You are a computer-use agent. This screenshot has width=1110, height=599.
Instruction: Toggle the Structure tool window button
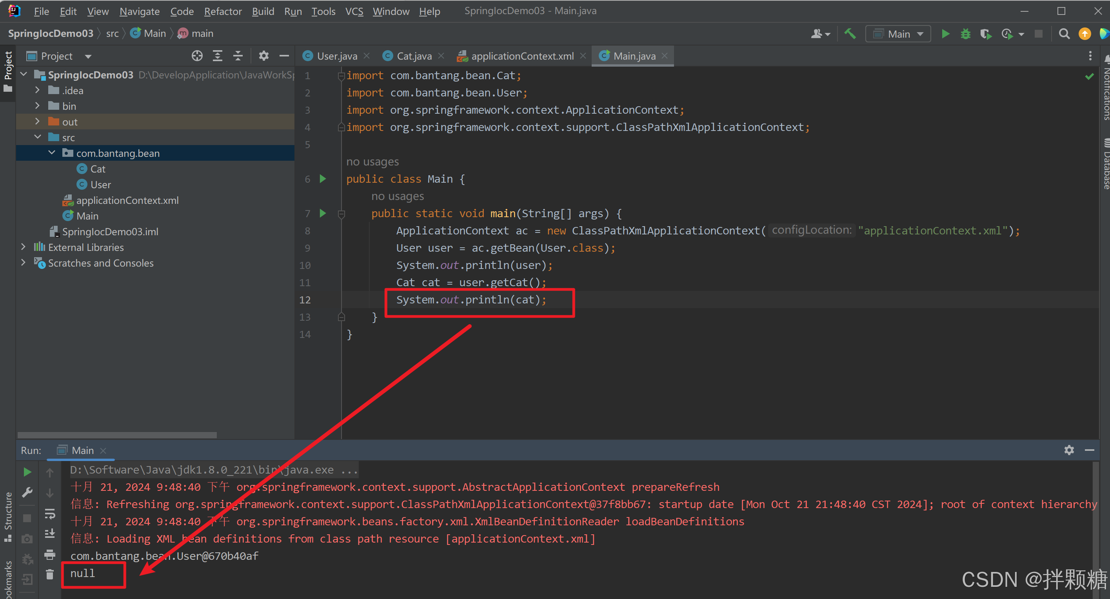pos(8,515)
